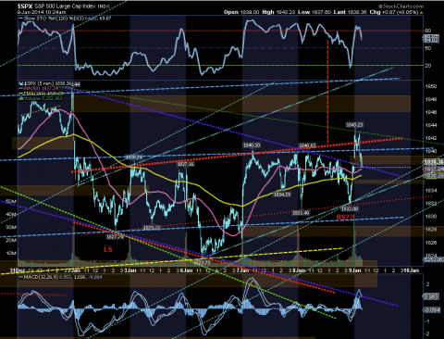The image size is (444, 339).
Task: Click the 1842 price axis label
Action: [x=431, y=138]
